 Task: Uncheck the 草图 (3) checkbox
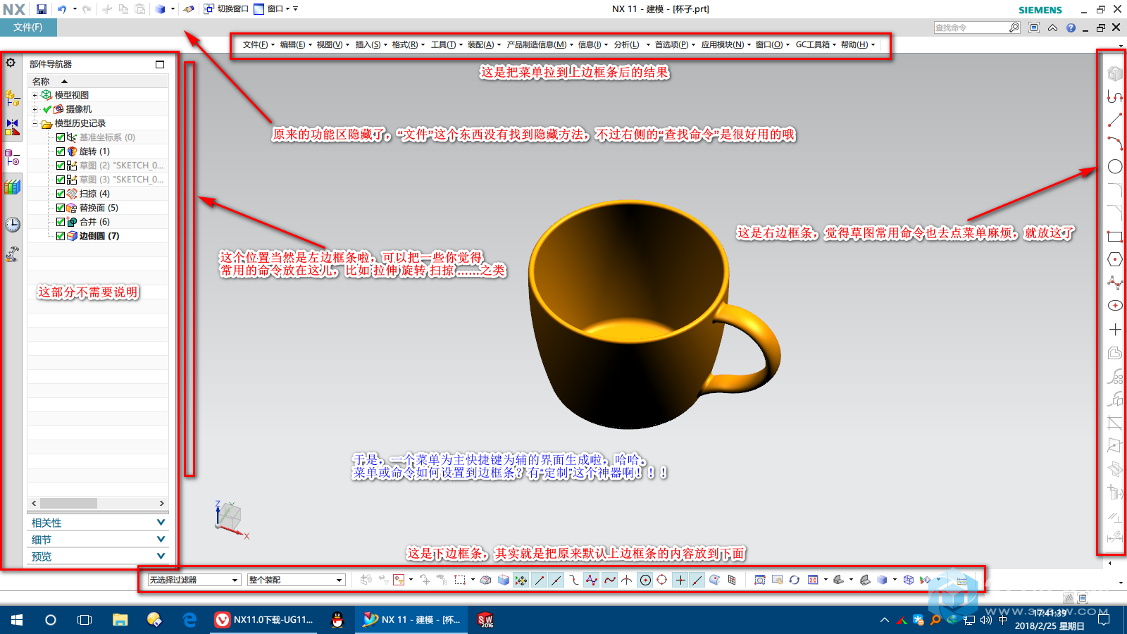pos(61,180)
